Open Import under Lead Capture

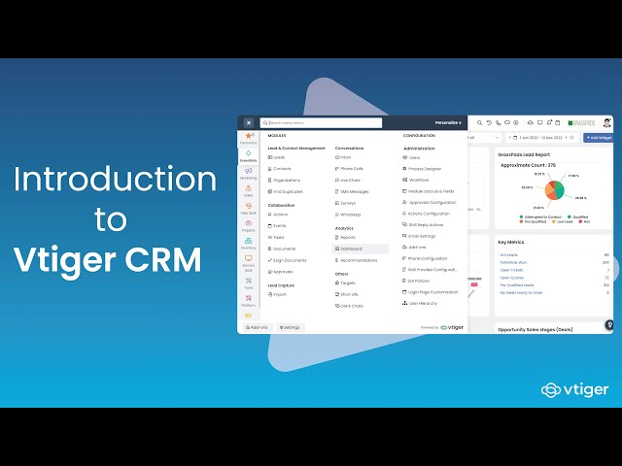(277, 294)
